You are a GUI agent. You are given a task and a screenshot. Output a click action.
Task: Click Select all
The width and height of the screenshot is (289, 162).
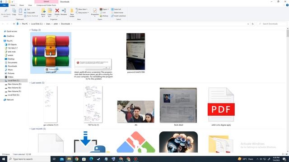116,9
